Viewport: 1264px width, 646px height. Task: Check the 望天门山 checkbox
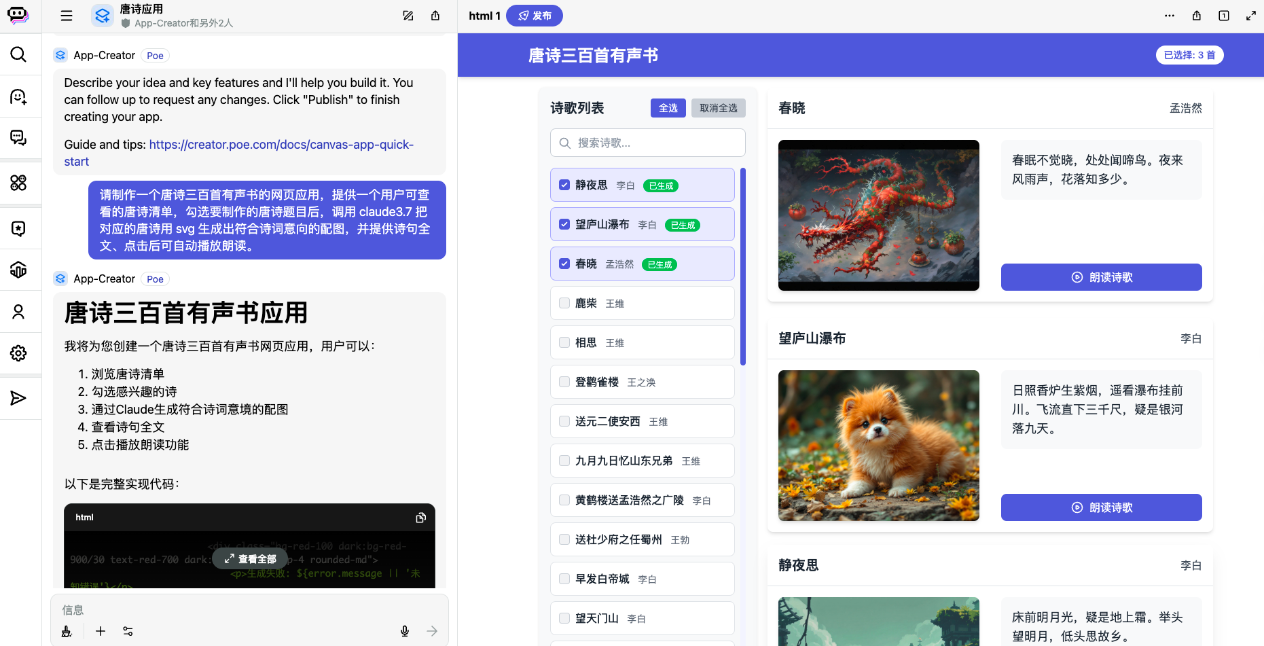click(564, 618)
